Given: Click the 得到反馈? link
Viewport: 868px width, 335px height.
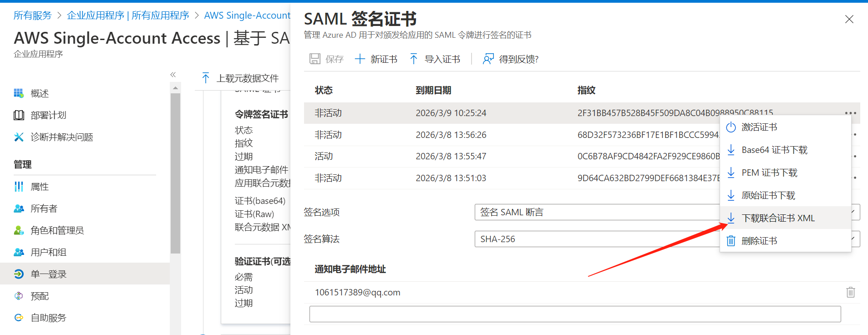Looking at the screenshot, I should pyautogui.click(x=519, y=59).
